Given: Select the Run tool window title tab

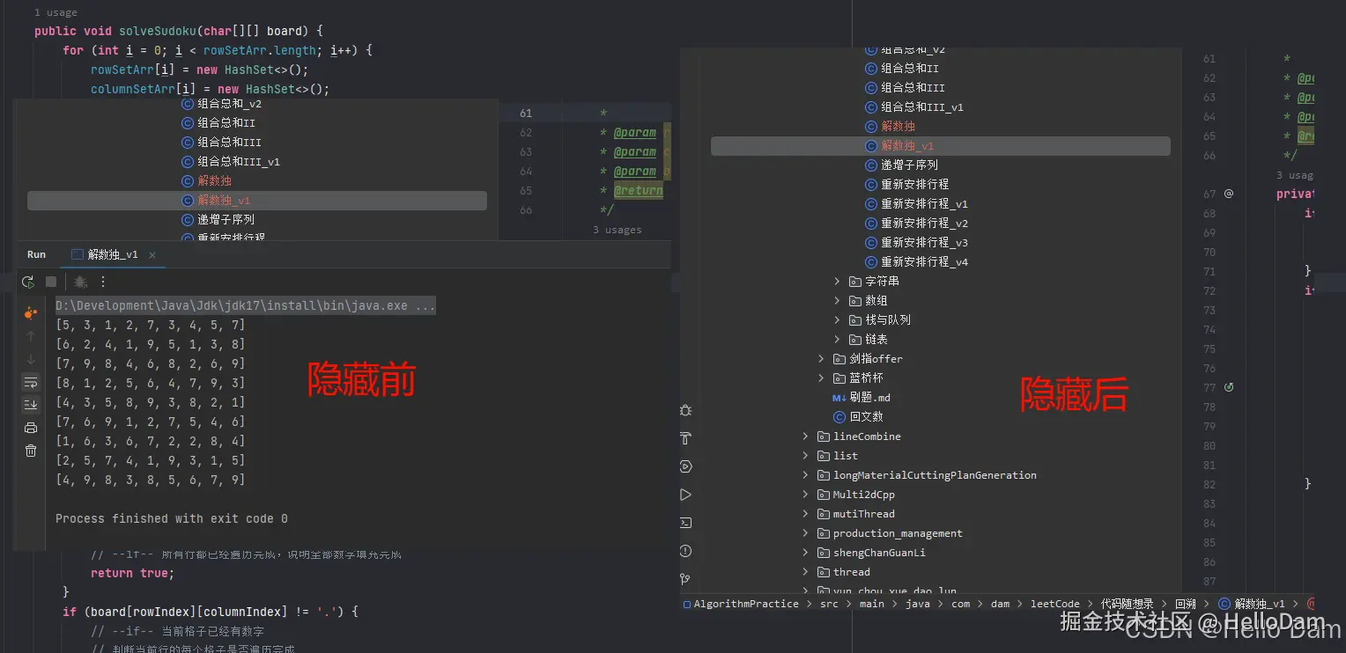Looking at the screenshot, I should pyautogui.click(x=36, y=254).
